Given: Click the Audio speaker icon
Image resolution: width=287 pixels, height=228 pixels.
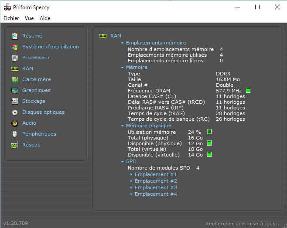Looking at the screenshot, I should click(15, 123).
